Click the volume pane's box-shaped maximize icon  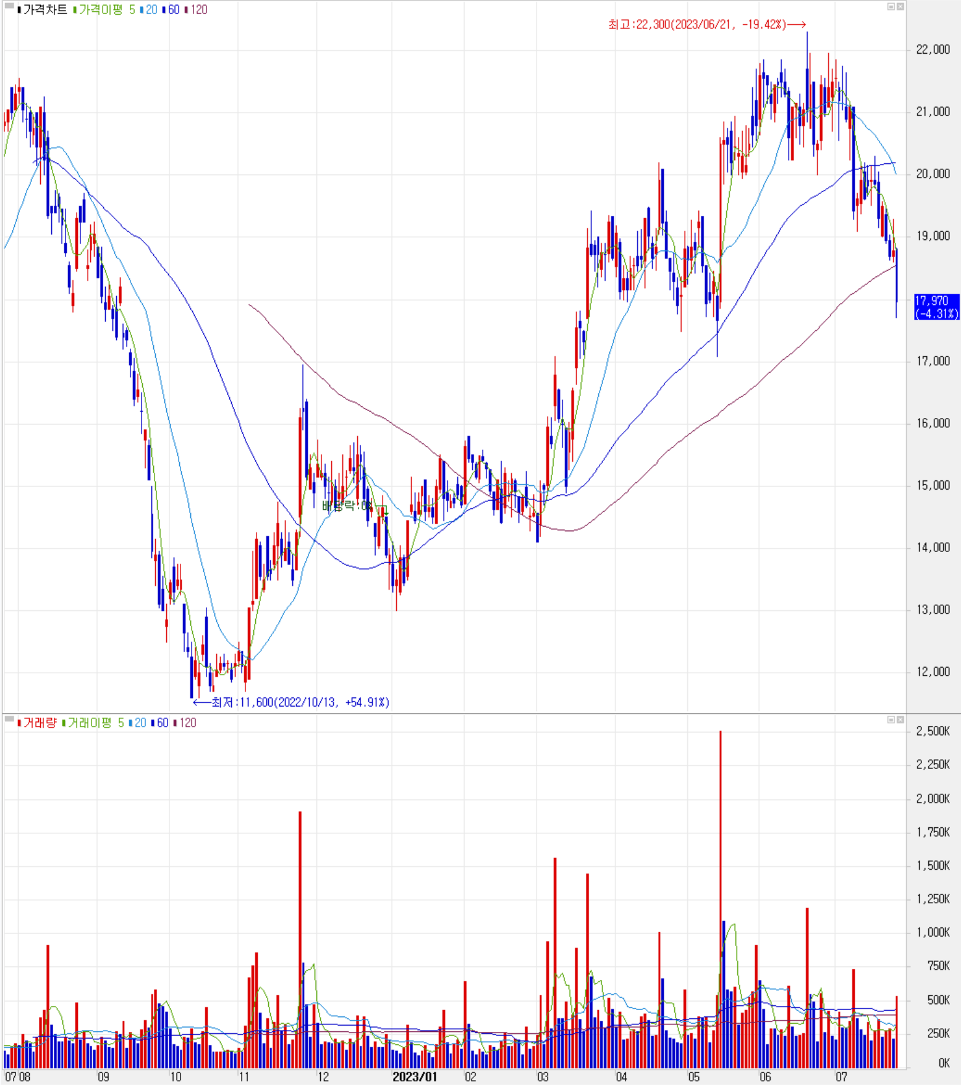pyautogui.click(x=891, y=720)
